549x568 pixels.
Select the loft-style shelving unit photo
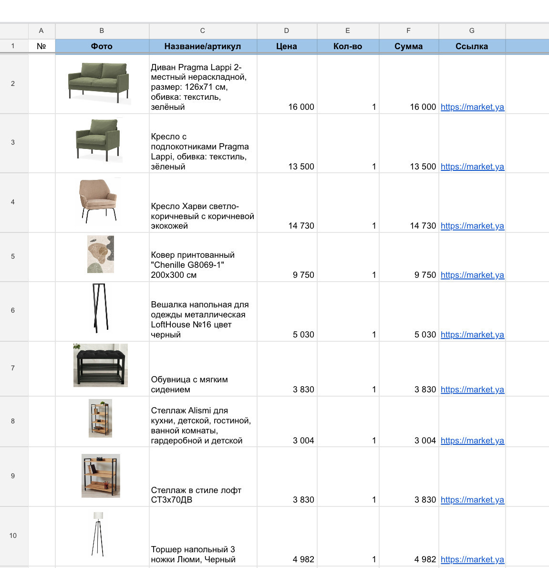tap(101, 475)
